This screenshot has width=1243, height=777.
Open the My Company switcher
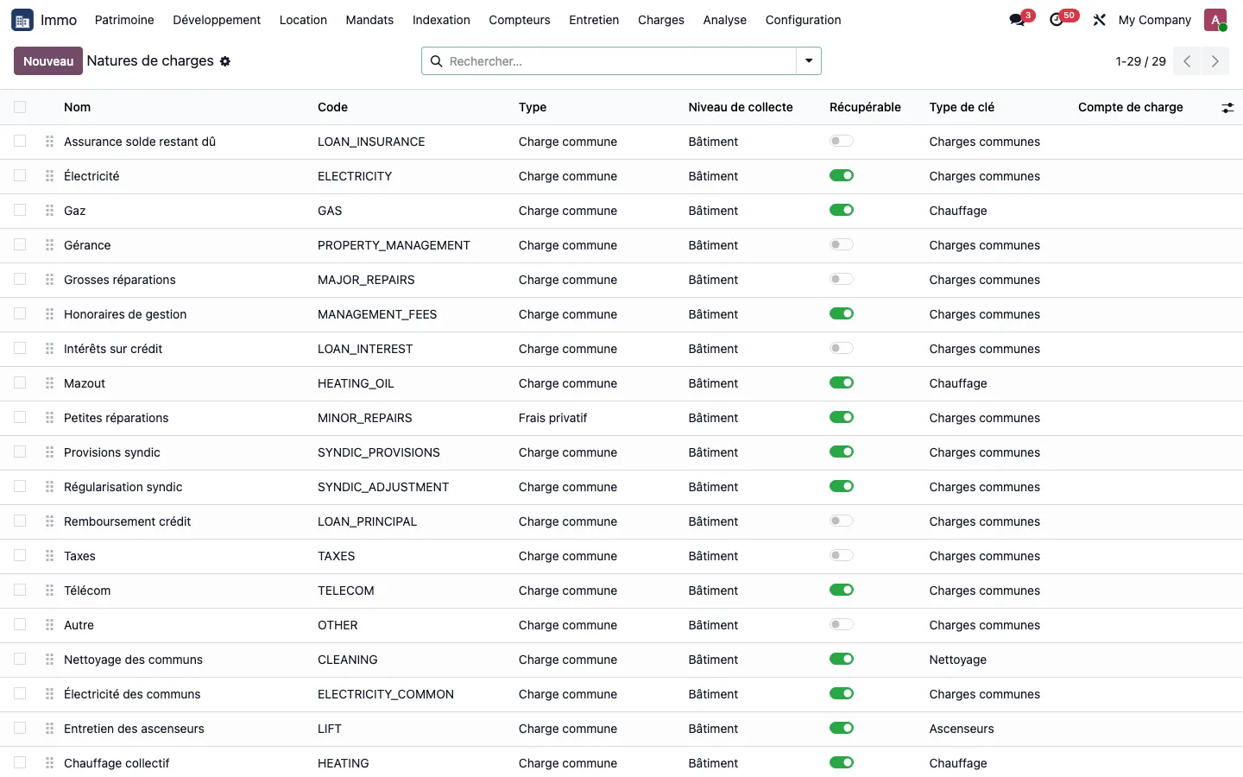coord(1154,20)
